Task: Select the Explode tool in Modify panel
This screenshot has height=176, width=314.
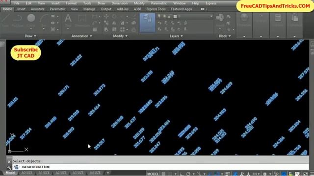Action: 134,23
